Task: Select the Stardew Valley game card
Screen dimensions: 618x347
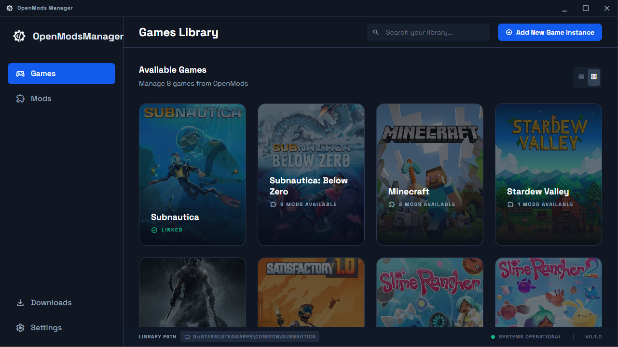Action: coord(549,175)
